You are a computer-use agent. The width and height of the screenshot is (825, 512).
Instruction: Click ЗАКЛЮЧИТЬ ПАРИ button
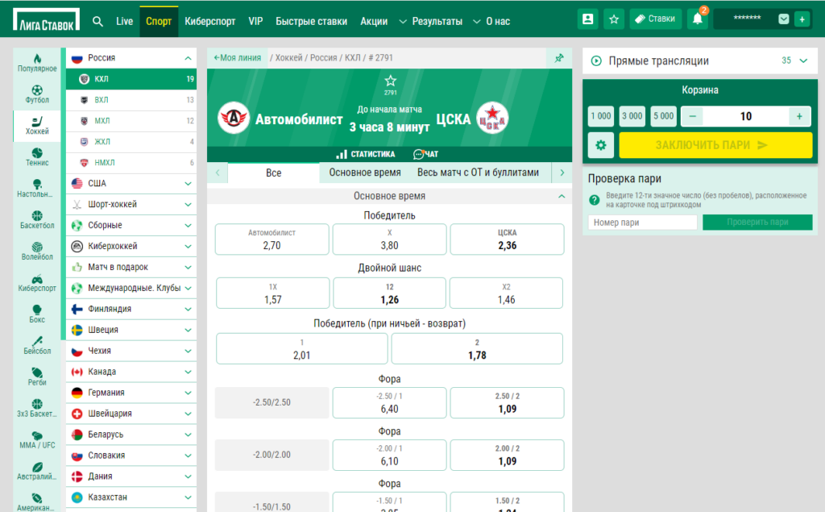click(x=715, y=145)
